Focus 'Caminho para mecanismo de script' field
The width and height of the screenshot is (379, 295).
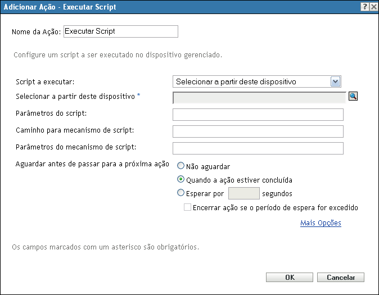click(258, 131)
